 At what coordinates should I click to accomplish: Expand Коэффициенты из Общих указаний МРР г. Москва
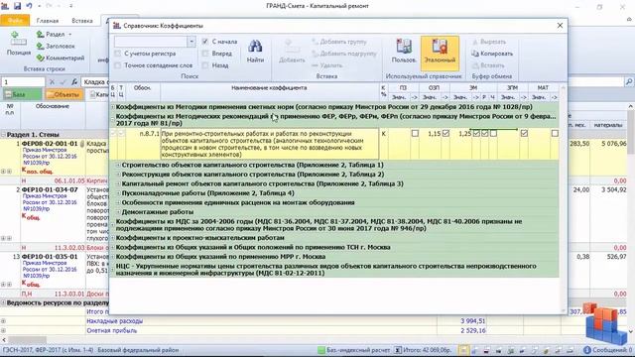pos(113,257)
